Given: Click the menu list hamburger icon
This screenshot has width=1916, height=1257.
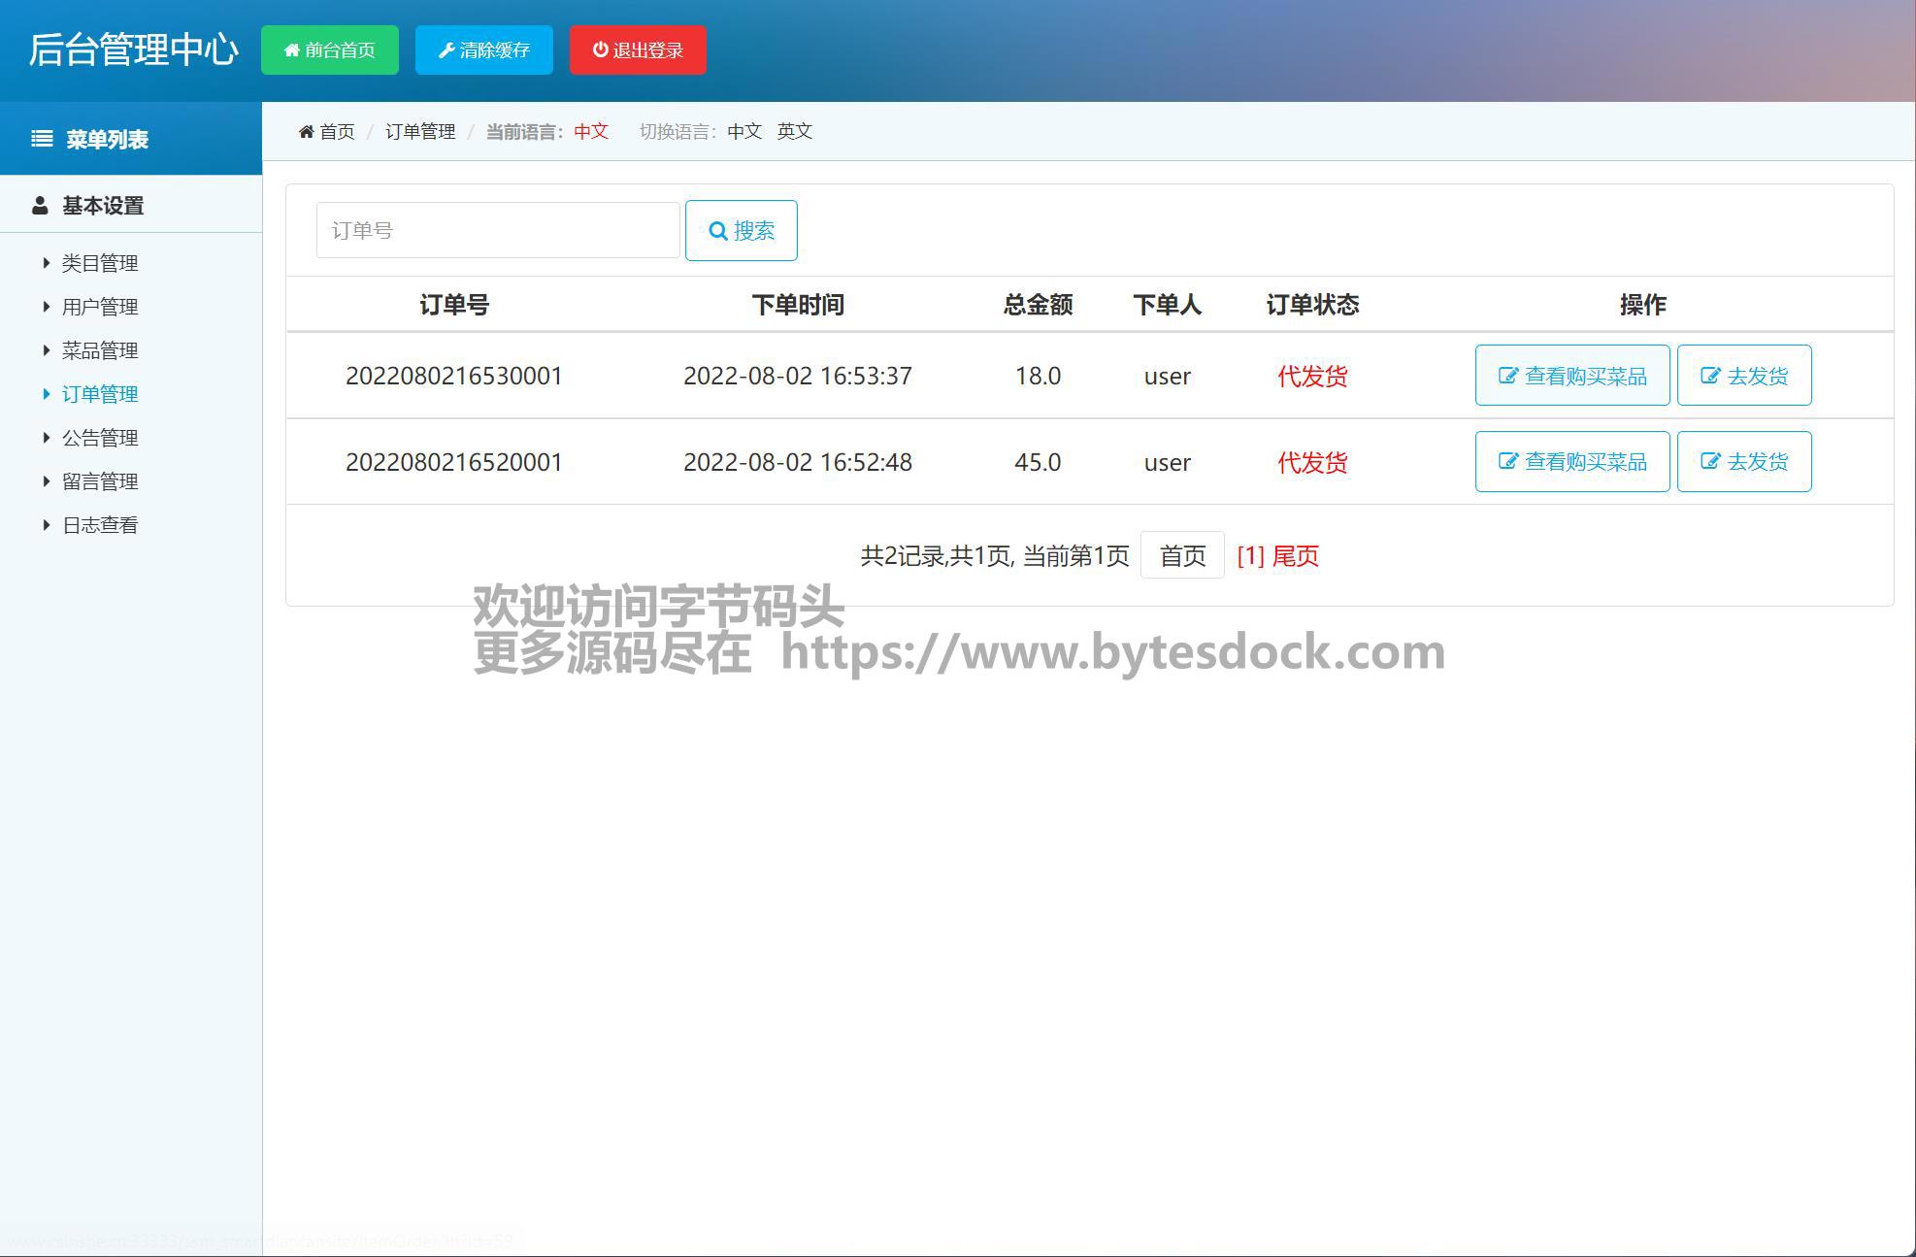Looking at the screenshot, I should tap(42, 139).
